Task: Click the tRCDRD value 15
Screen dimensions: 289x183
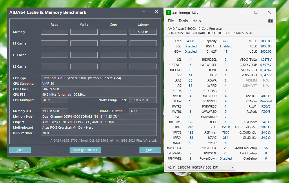Action: tap(190, 70)
